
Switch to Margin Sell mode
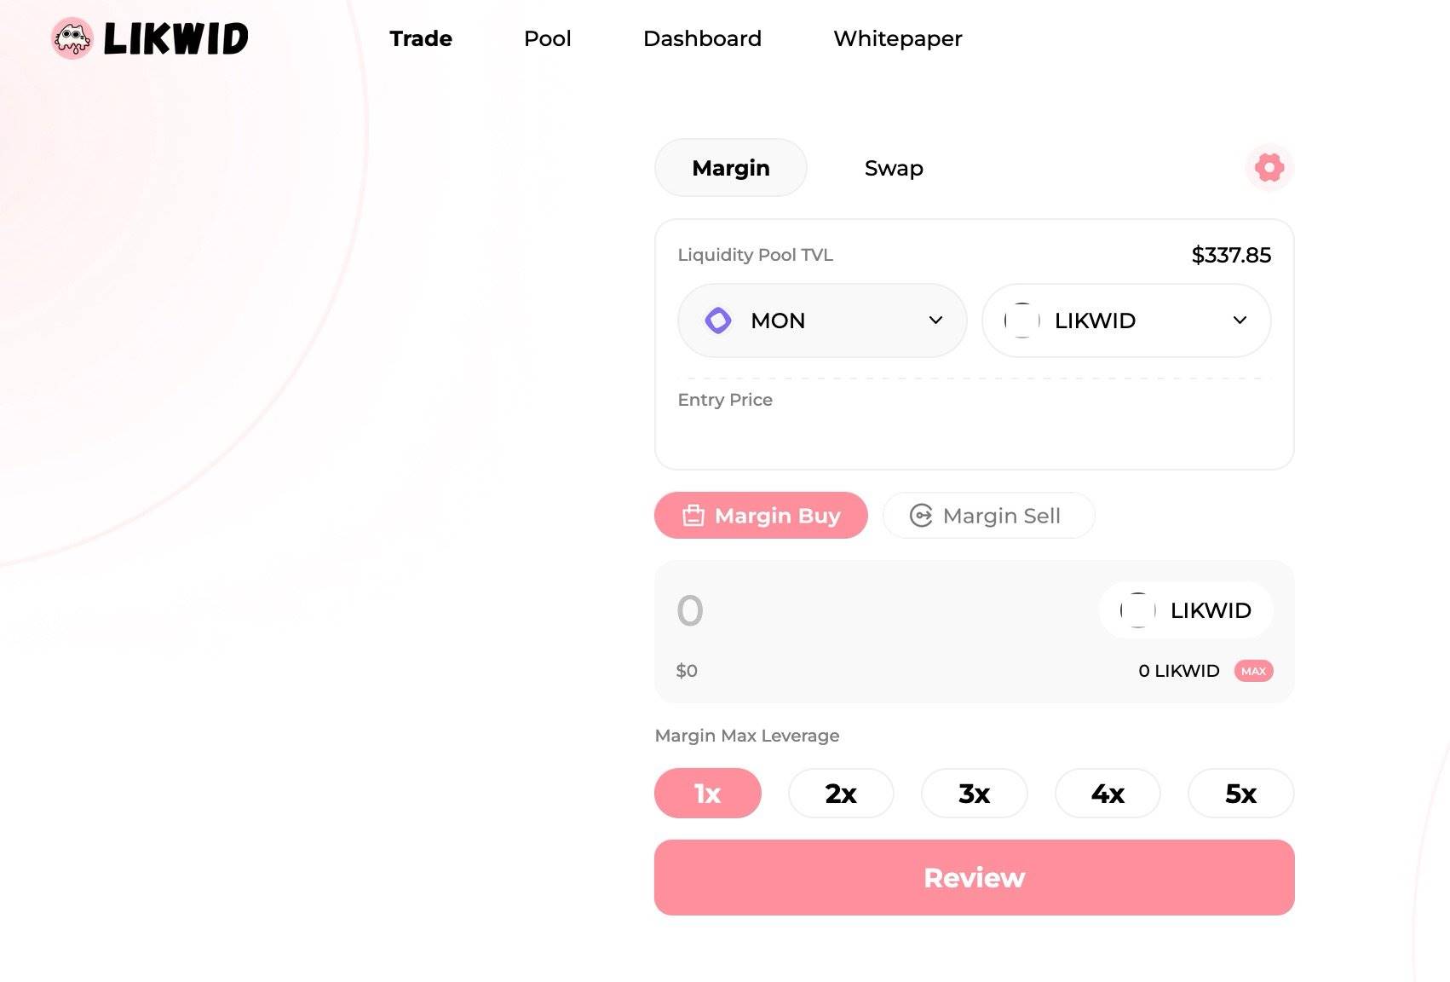tap(988, 516)
